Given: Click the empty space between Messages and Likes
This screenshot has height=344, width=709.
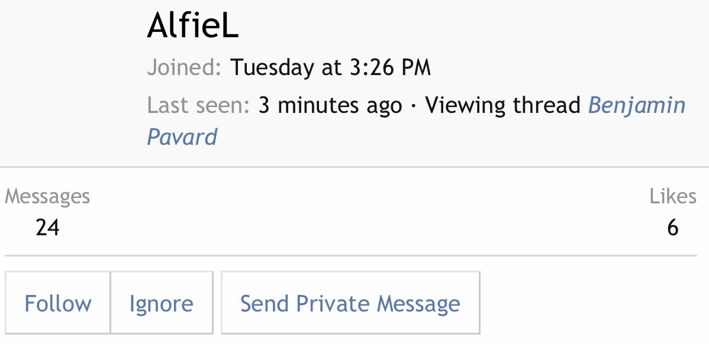Looking at the screenshot, I should click(355, 213).
